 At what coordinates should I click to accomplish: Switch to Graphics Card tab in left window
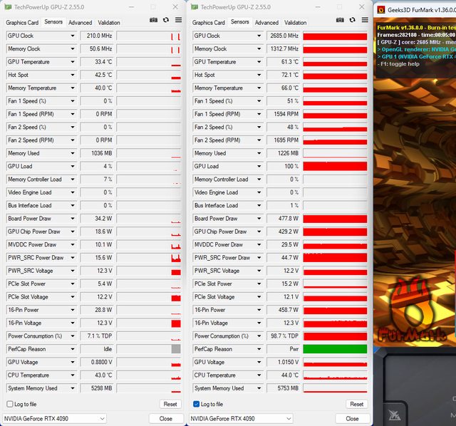[x=21, y=22]
